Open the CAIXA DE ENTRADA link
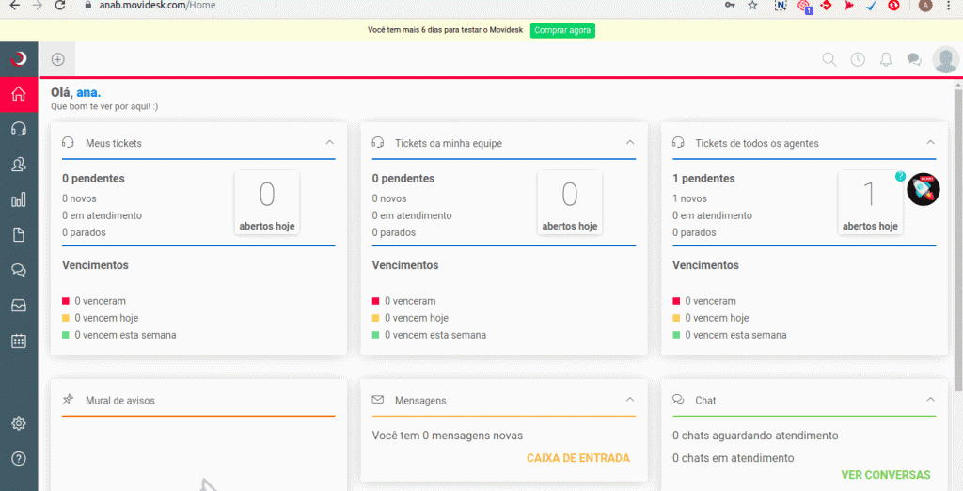The height and width of the screenshot is (491, 963). (x=577, y=458)
